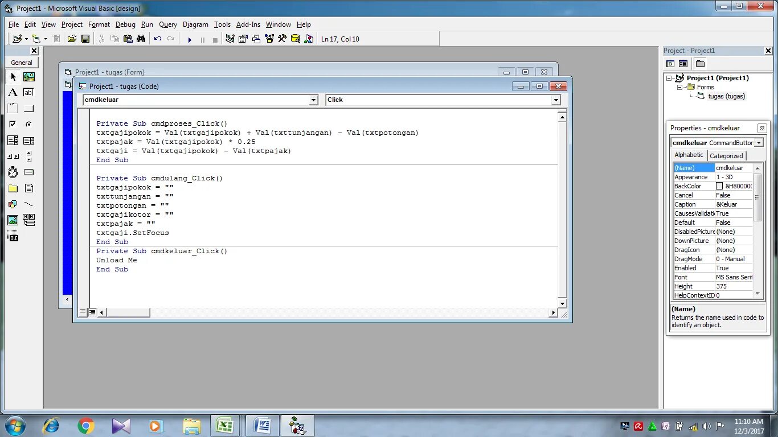
Task: Open the cmdkeluar object dropdown in code window
Action: click(x=313, y=100)
